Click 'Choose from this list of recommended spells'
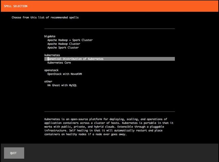The image size is (219, 162). [x=45, y=18]
